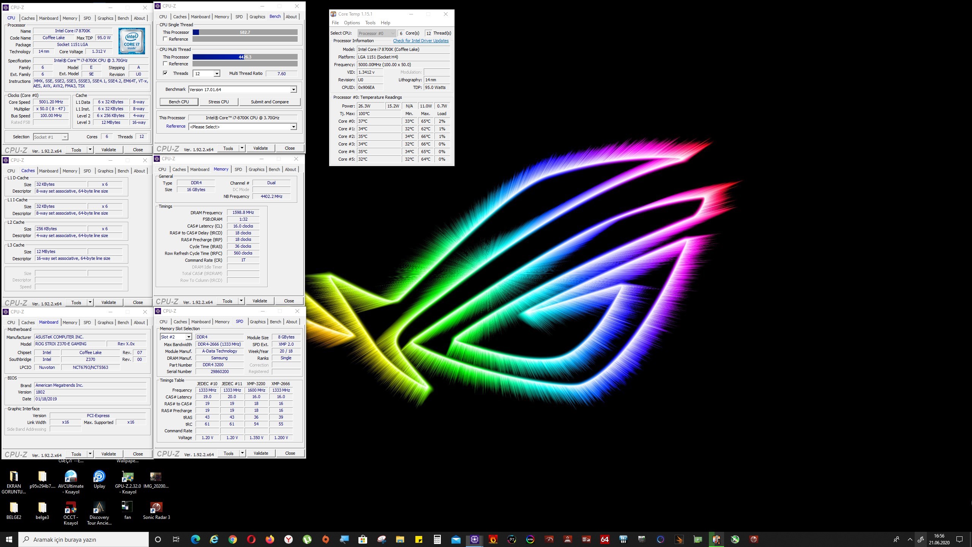Open the Threads count dropdown
972x547 pixels.
tap(217, 74)
